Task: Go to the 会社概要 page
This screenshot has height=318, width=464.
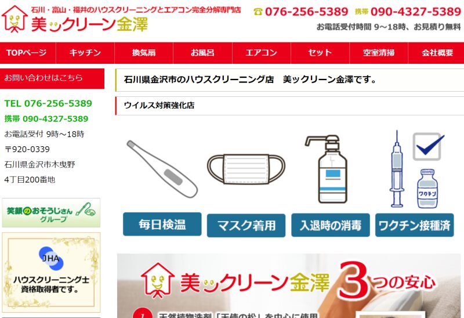Action: [x=436, y=53]
